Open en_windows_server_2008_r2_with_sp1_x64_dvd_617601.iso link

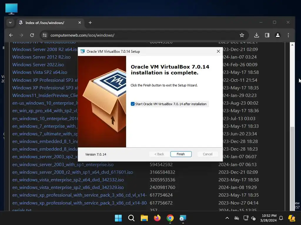point(73,172)
